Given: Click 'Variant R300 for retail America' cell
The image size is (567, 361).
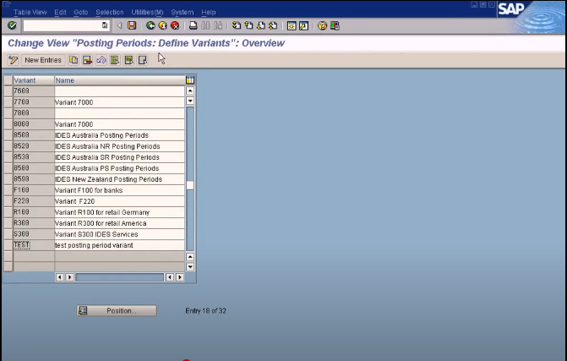Looking at the screenshot, I should tap(119, 223).
